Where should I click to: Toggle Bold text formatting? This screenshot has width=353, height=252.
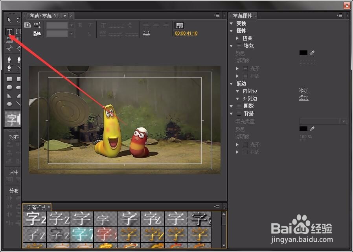[80, 25]
